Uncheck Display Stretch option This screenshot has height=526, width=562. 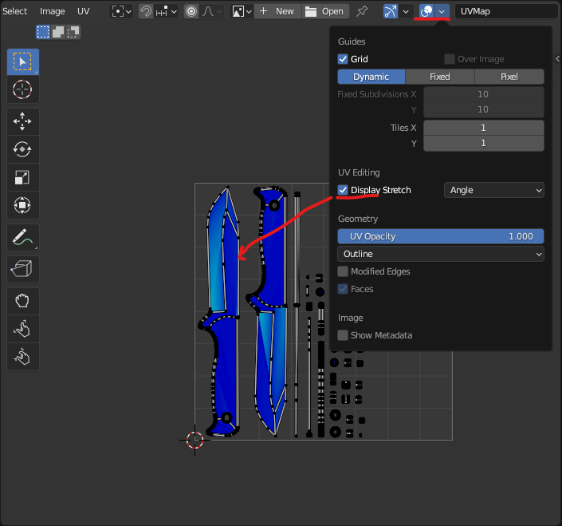[343, 190]
